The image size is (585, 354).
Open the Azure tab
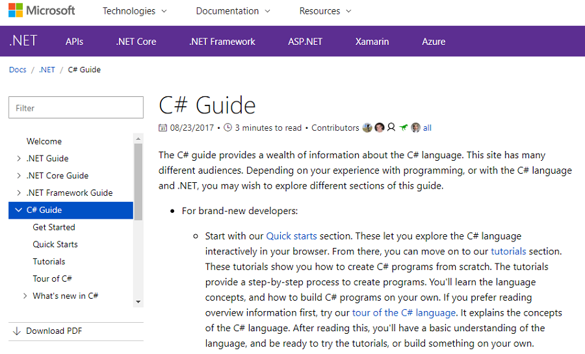click(434, 42)
